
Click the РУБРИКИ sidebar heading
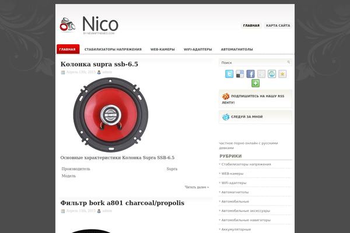click(230, 156)
